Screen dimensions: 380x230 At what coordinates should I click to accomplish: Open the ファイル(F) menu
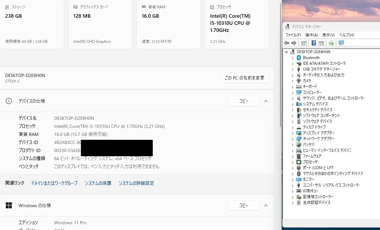(293, 35)
